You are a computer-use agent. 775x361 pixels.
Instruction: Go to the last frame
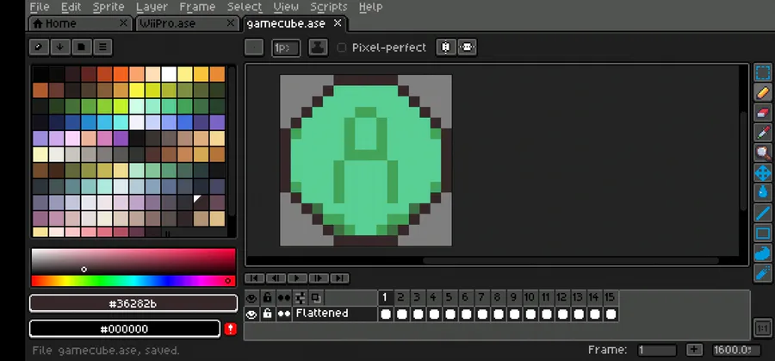(x=339, y=278)
